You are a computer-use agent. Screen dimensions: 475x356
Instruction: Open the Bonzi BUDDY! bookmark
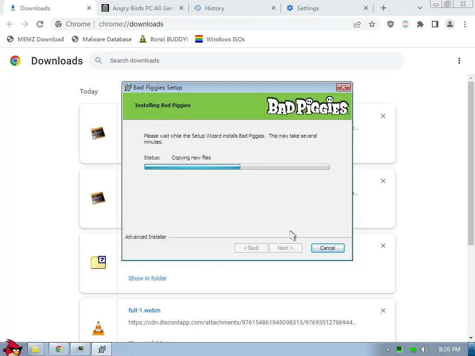point(164,39)
